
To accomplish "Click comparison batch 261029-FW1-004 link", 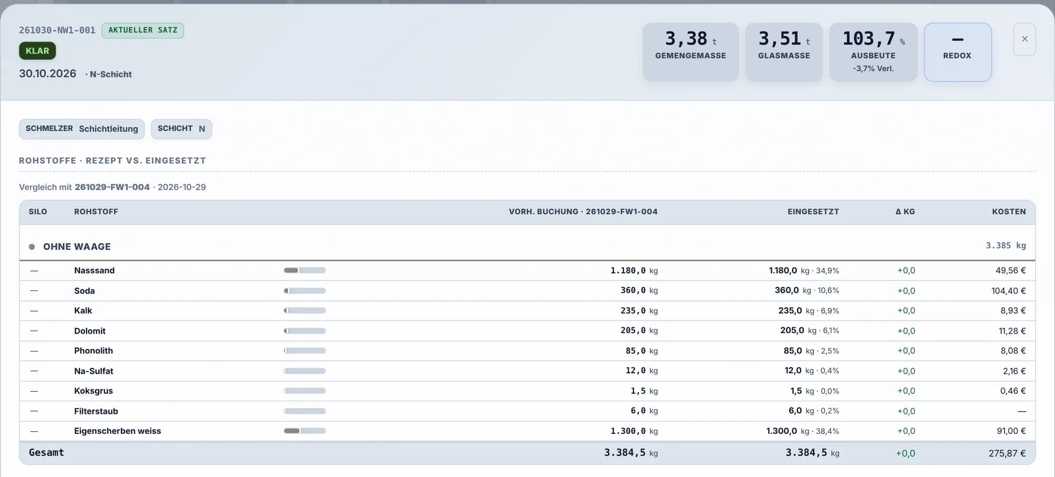I will (x=112, y=187).
